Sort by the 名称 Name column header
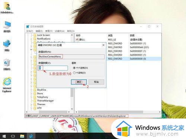 tap(78, 35)
